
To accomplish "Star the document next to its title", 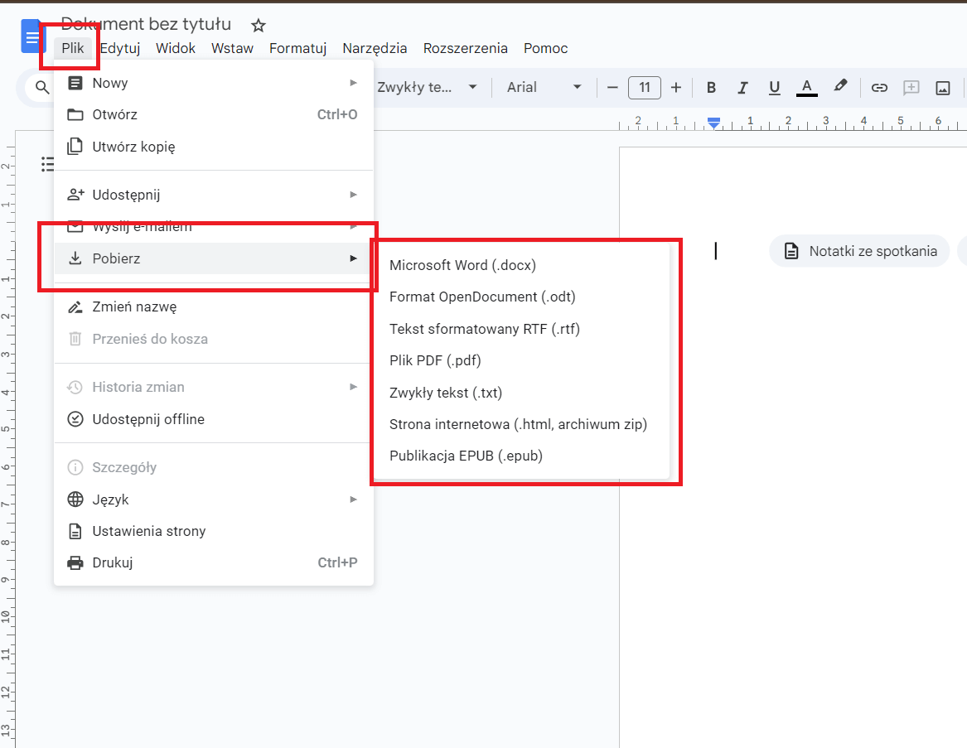I will (x=258, y=26).
